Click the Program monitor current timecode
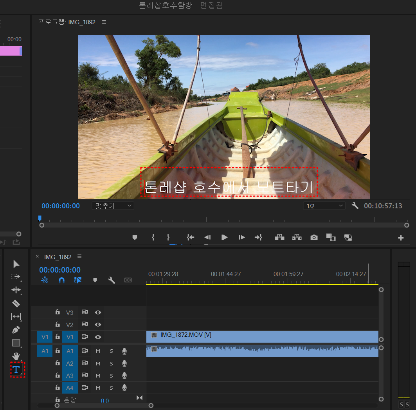416x410 pixels. coord(61,206)
